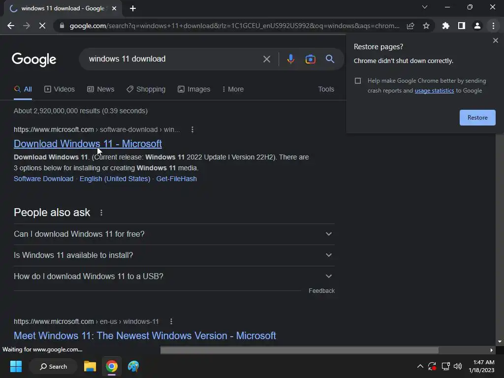Screen dimensions: 504x378
Task: Stop loading the page
Action: click(42, 26)
